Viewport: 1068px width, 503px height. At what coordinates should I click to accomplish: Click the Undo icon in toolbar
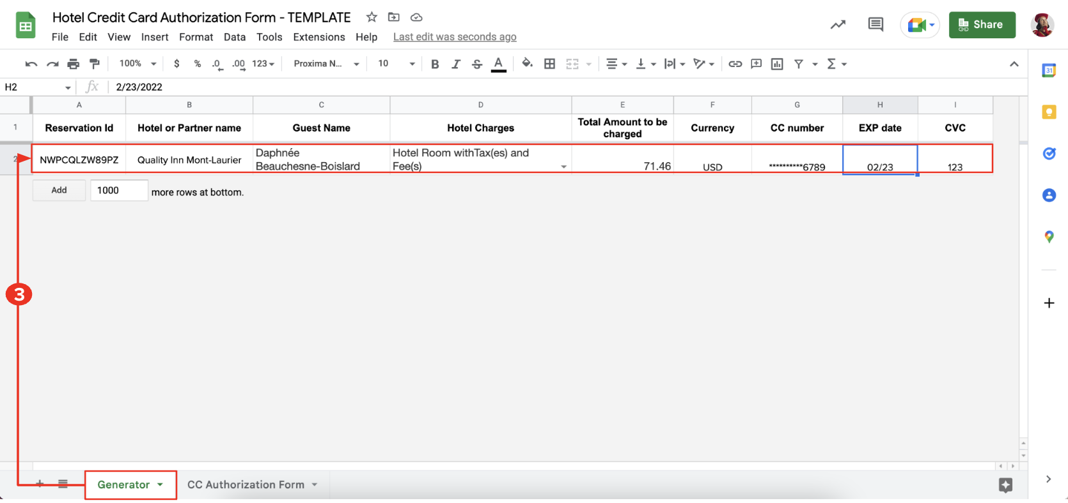[31, 64]
